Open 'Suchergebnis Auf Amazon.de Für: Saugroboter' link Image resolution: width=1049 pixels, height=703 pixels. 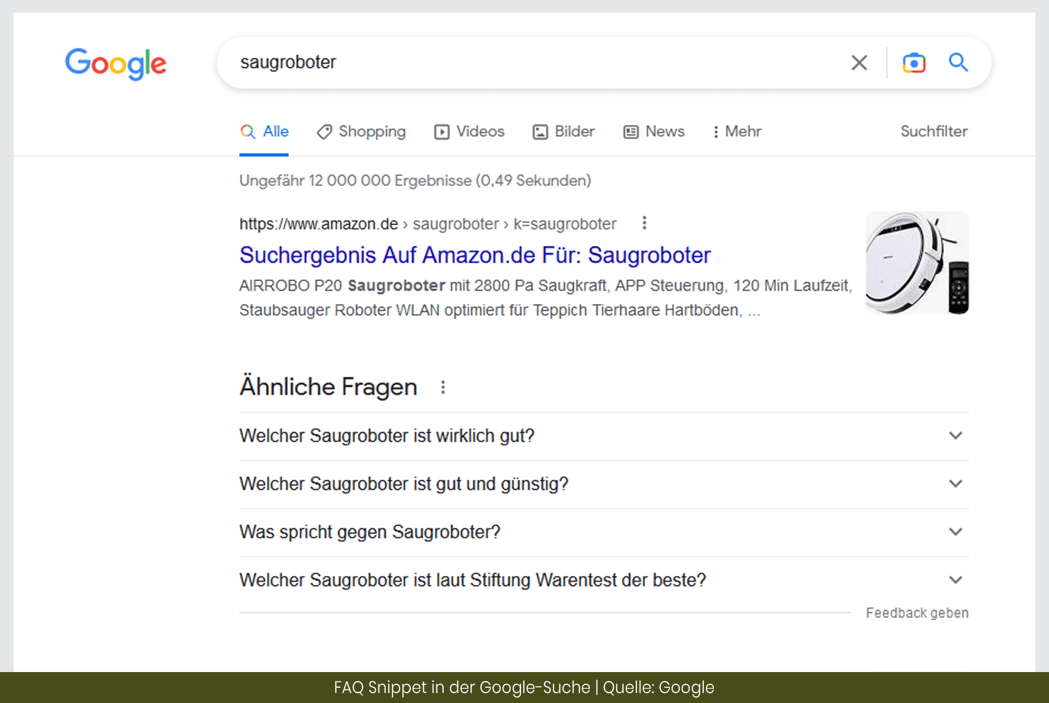(475, 255)
